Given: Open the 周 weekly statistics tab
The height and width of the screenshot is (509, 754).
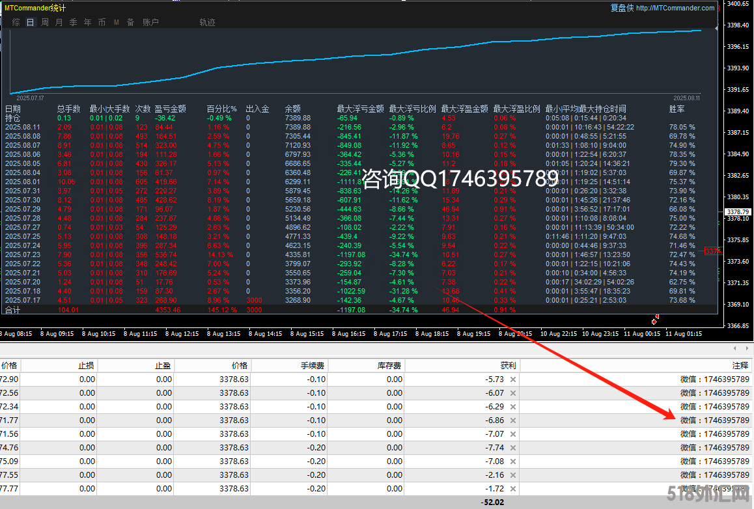Looking at the screenshot, I should point(45,22).
